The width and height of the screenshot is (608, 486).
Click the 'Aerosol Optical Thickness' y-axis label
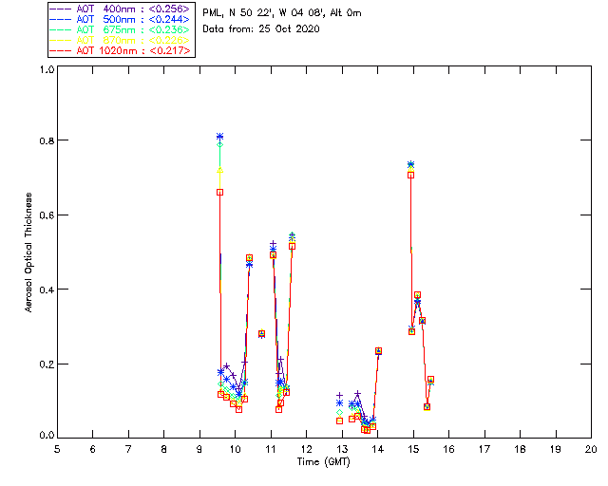coord(29,252)
